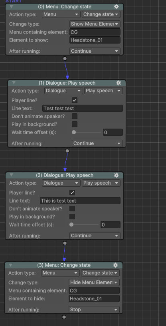Open gear settings for action (1) Dialogue
The width and height of the screenshot is (166, 326).
pos(119,83)
